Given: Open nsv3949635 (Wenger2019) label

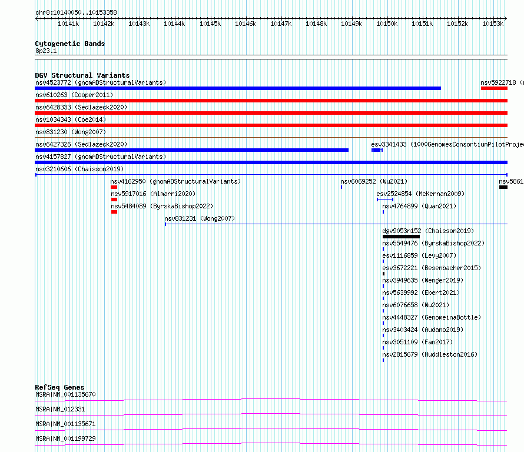Looking at the screenshot, I should [x=423, y=280].
